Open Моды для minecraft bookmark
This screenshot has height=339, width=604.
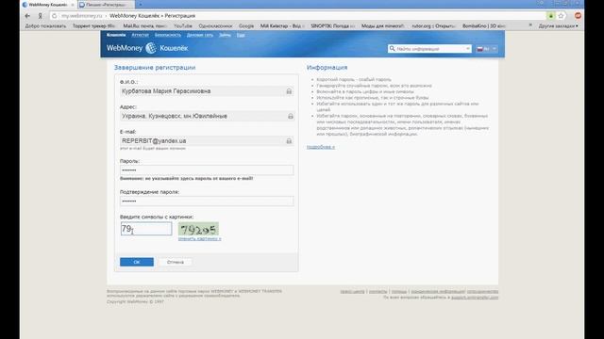(x=382, y=26)
